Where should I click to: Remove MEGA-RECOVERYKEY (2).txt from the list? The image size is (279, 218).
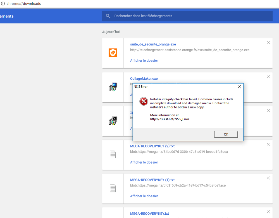coord(268,144)
